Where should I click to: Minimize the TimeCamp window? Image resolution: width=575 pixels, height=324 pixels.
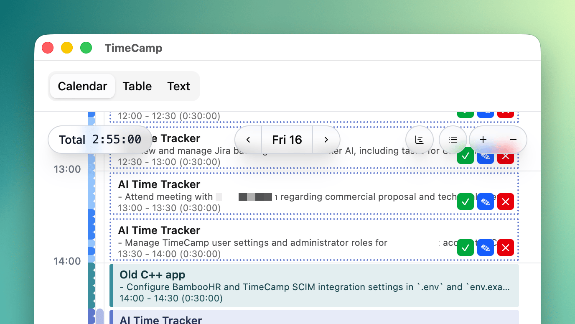(67, 48)
